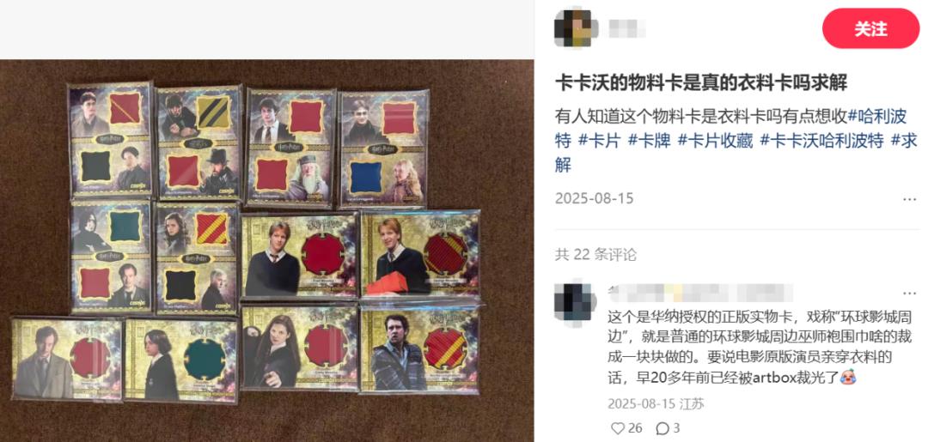The height and width of the screenshot is (442, 928).
Task: Click the commenter's blurred username
Action: coord(700,293)
